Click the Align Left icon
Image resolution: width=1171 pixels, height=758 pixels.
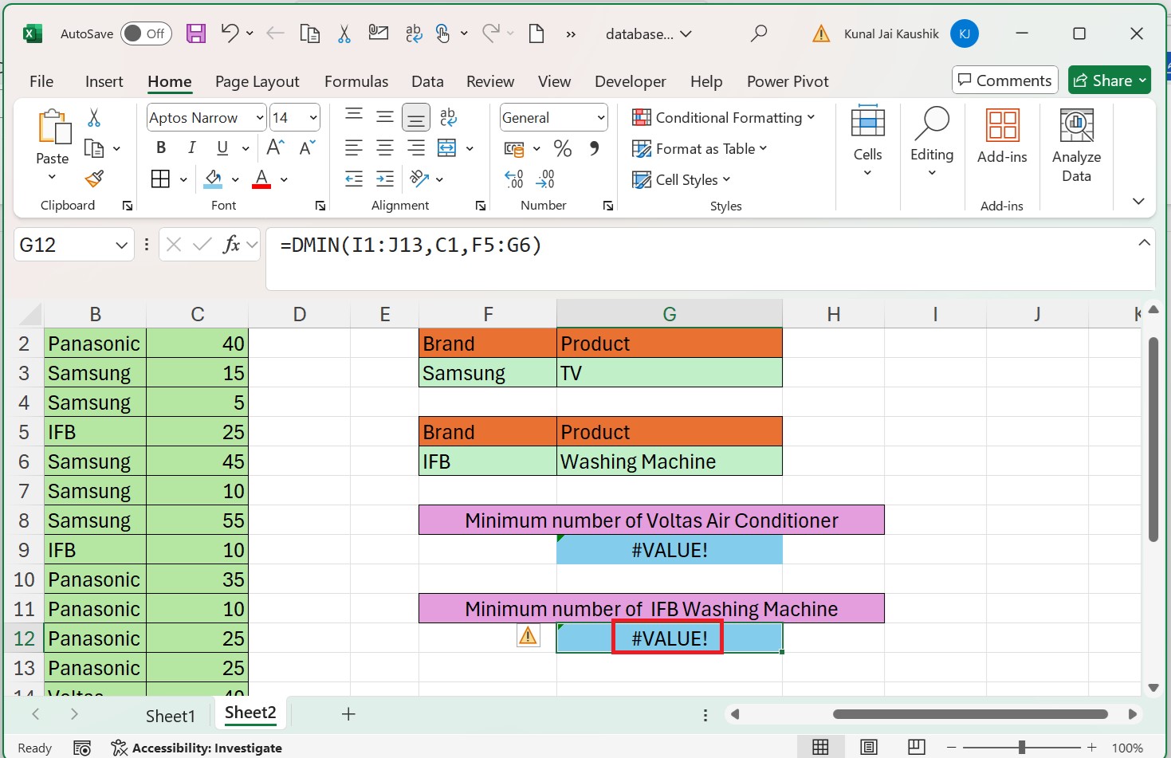pos(354,148)
